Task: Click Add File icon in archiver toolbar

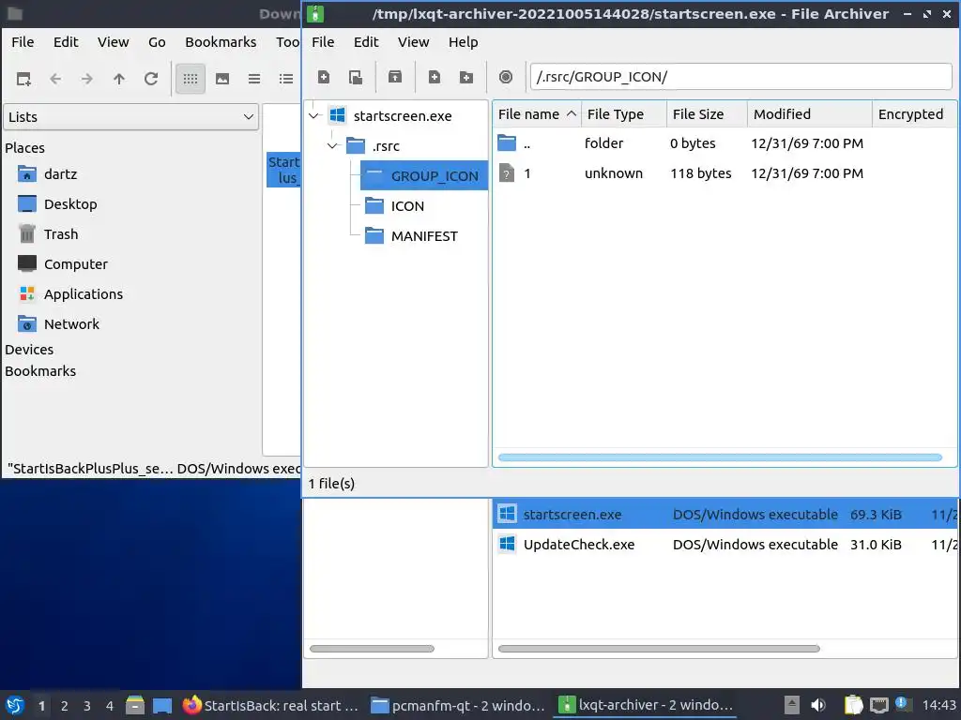Action: click(x=435, y=77)
